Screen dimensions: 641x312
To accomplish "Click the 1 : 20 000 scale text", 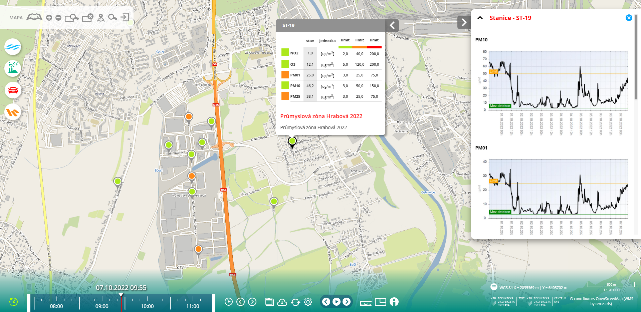I will pos(611,290).
